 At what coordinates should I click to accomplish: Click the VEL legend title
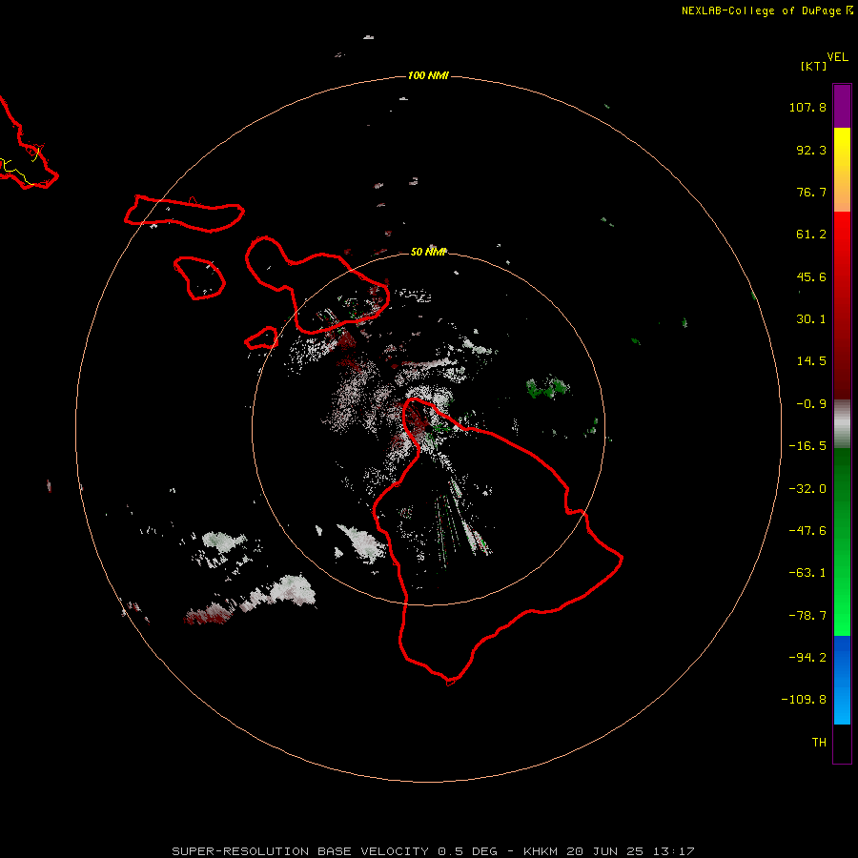click(x=837, y=56)
